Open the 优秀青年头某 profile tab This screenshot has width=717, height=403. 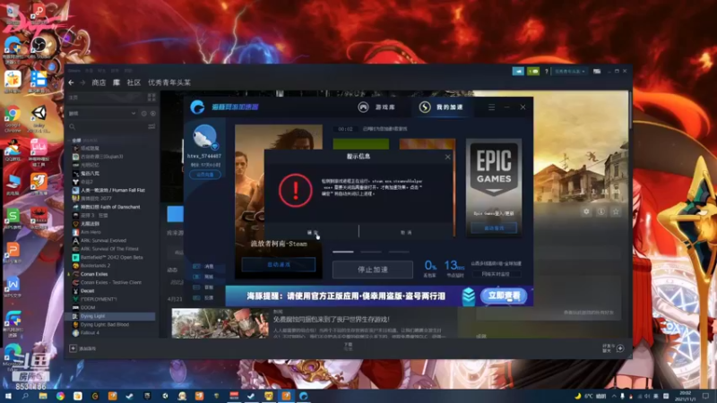169,82
